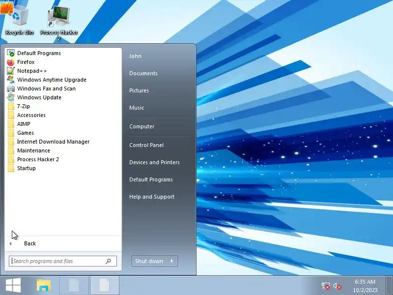This screenshot has height=295, width=393.
Task: Open Windows Fax and Scan
Action: click(x=63, y=88)
